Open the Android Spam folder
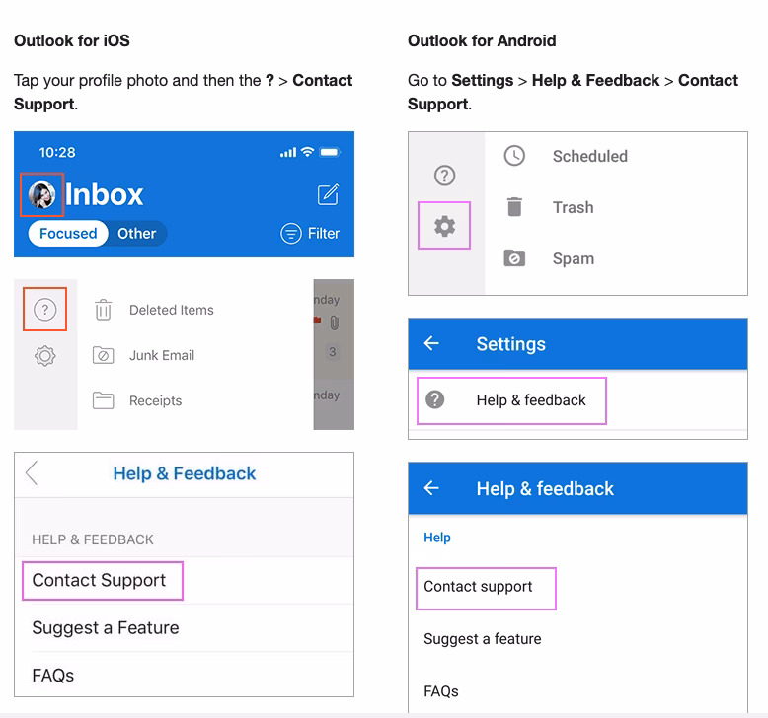768x718 pixels. point(573,259)
